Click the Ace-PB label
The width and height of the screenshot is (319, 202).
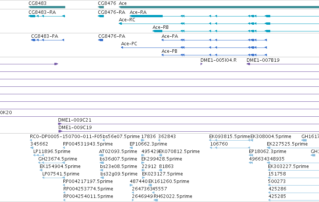(x=169, y=51)
